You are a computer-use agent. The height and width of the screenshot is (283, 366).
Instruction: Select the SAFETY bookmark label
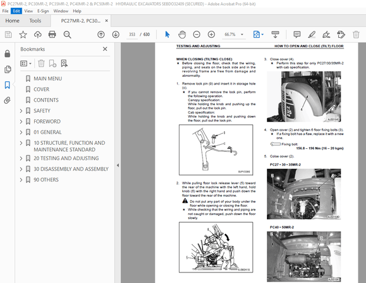click(x=42, y=110)
